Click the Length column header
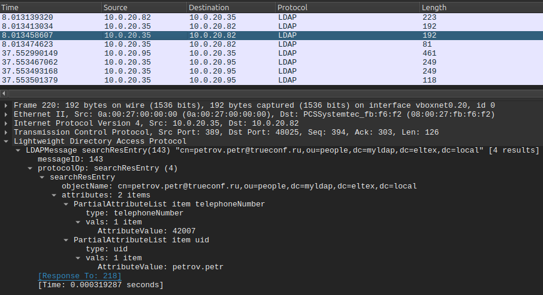Screen dimensions: 543x295 pos(479,8)
